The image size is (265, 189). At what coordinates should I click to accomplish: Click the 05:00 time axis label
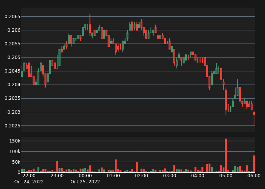pos(226,176)
